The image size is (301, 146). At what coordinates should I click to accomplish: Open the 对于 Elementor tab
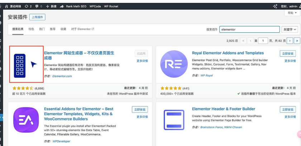click(82, 29)
